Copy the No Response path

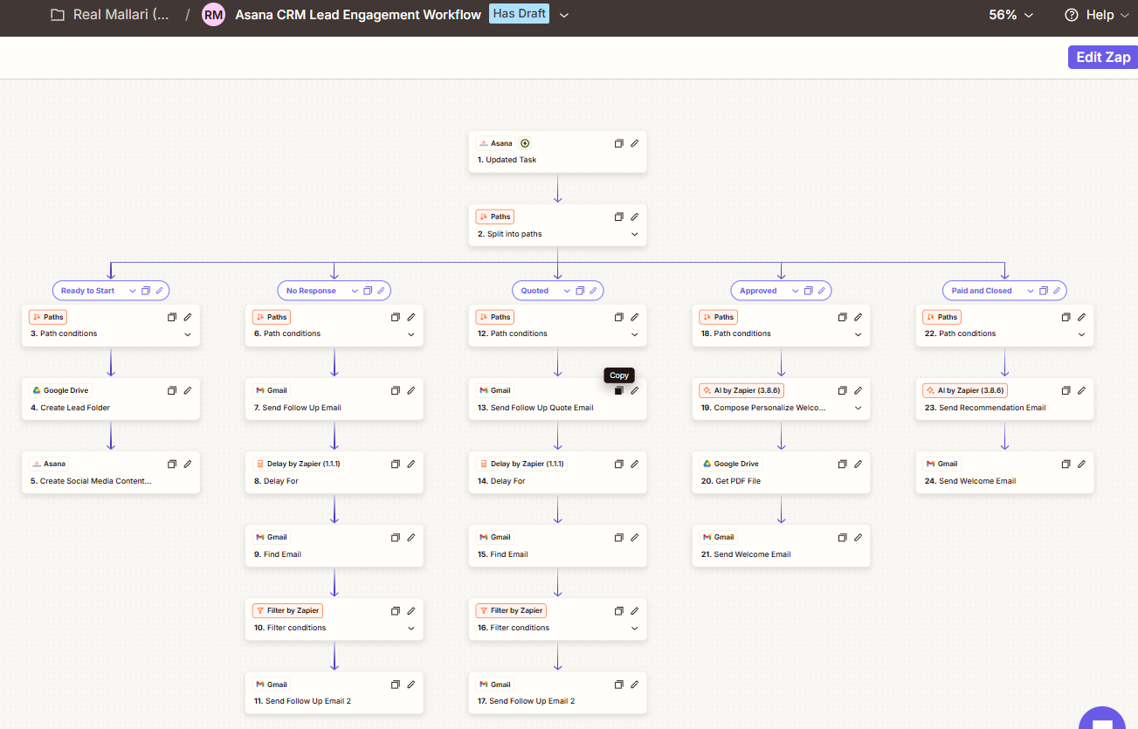368,291
